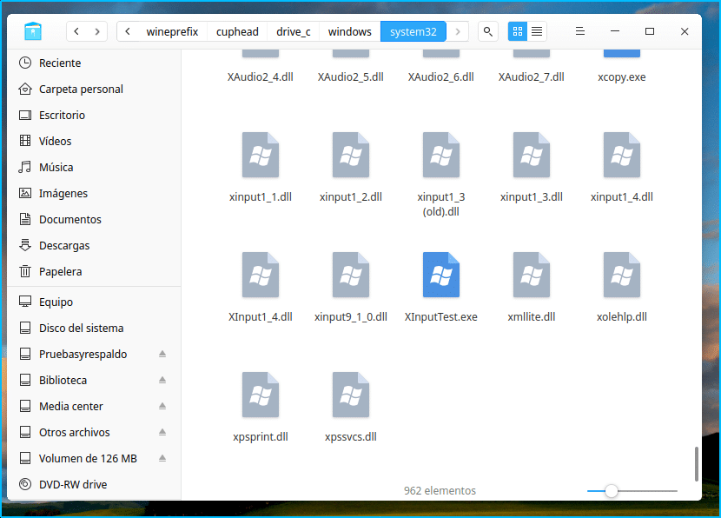The height and width of the screenshot is (518, 721).
Task: Click the file manager app icon
Action: pyautogui.click(x=33, y=31)
